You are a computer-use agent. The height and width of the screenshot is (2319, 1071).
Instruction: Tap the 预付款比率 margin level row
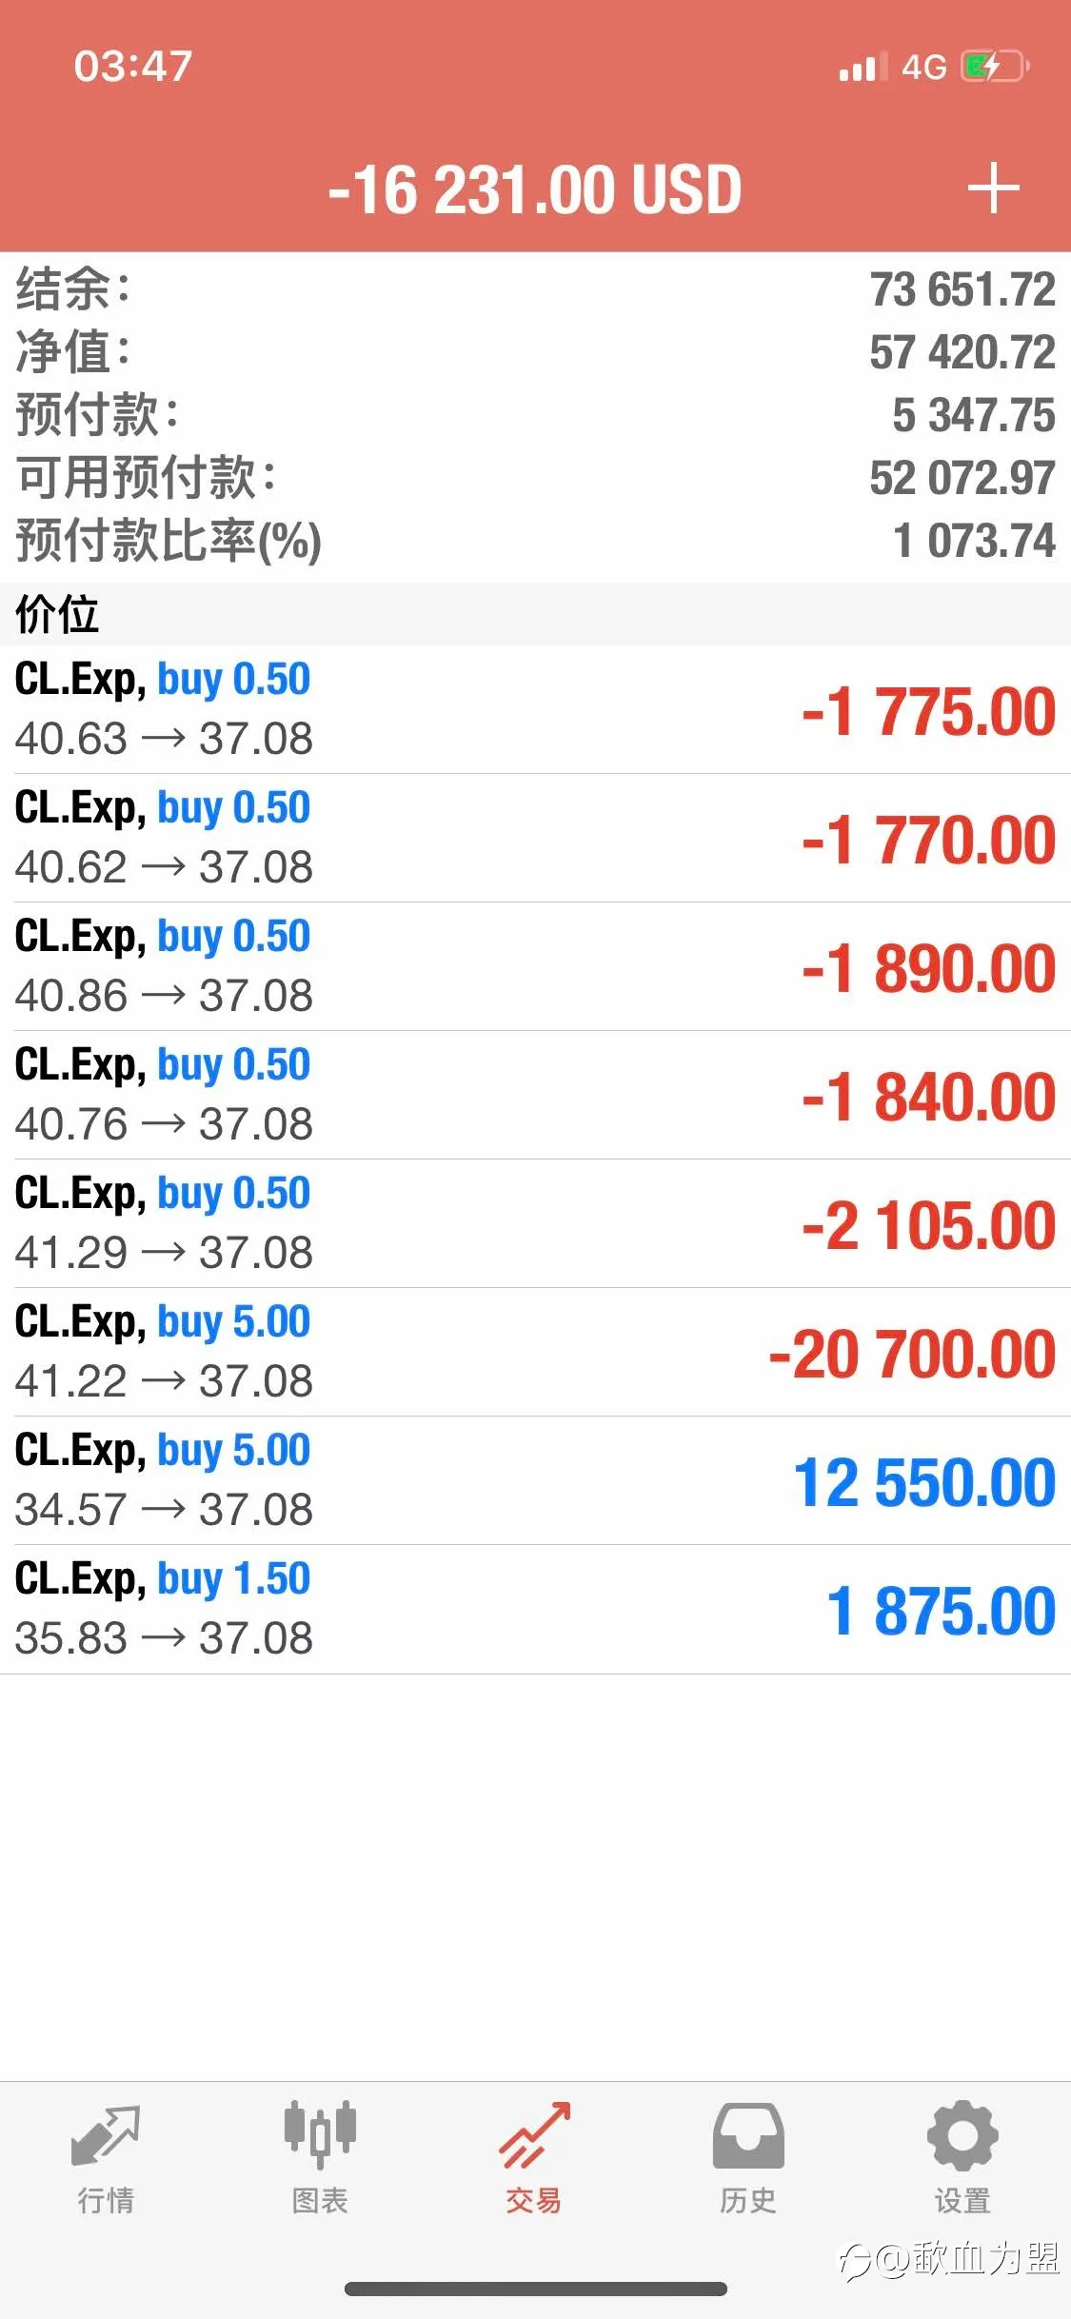point(535,541)
